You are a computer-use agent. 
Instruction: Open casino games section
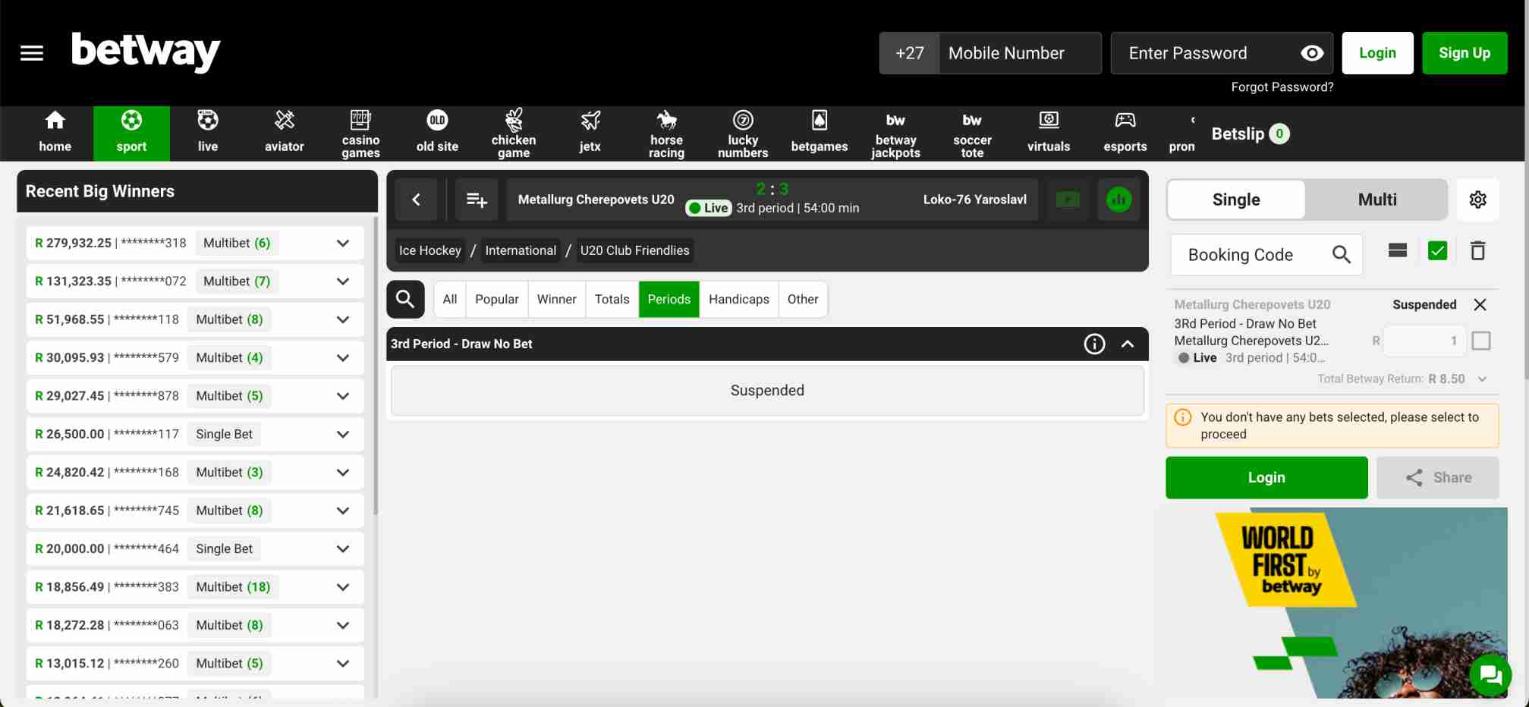click(x=360, y=133)
